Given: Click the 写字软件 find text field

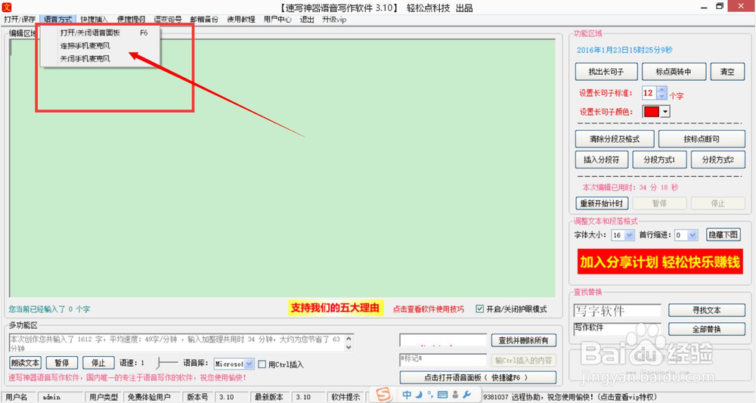Looking at the screenshot, I should tap(617, 311).
